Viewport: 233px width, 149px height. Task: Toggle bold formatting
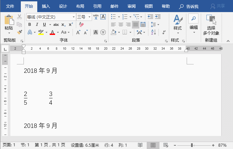coord(30,24)
